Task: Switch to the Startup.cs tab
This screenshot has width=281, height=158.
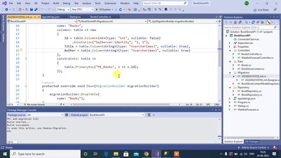Action: point(75,17)
